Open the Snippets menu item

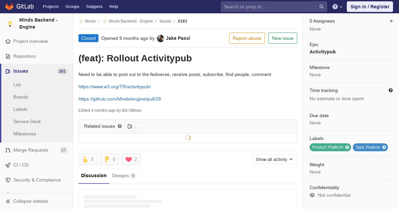94,7
